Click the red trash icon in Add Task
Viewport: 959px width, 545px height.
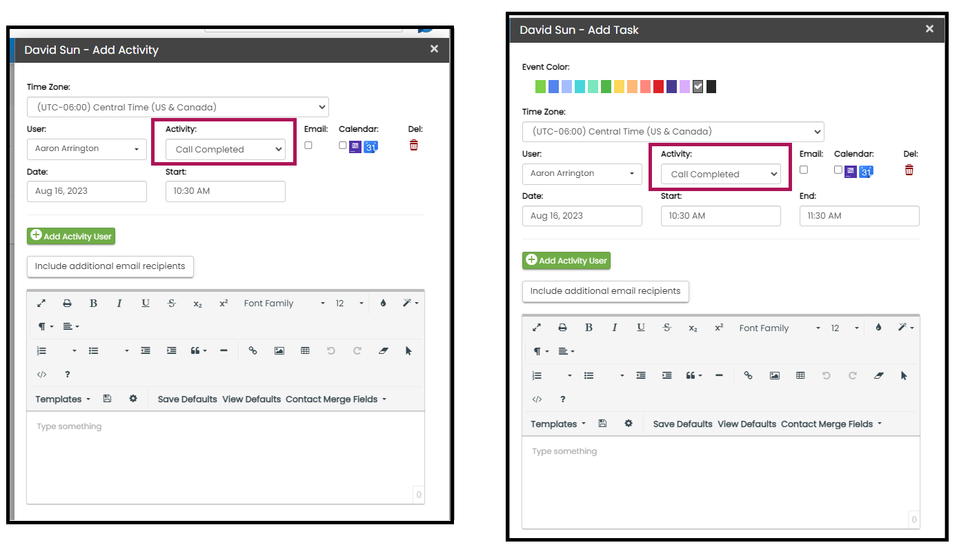[x=909, y=170]
